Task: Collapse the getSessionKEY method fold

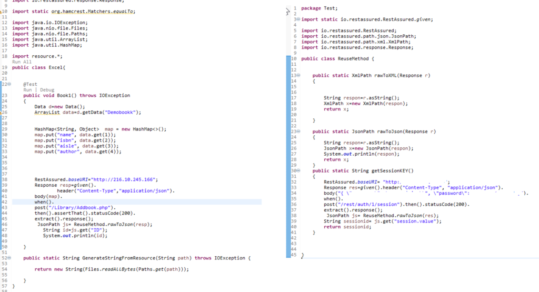Action: [x=297, y=170]
